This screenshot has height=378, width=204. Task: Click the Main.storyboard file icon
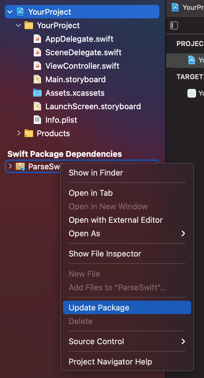(37, 79)
